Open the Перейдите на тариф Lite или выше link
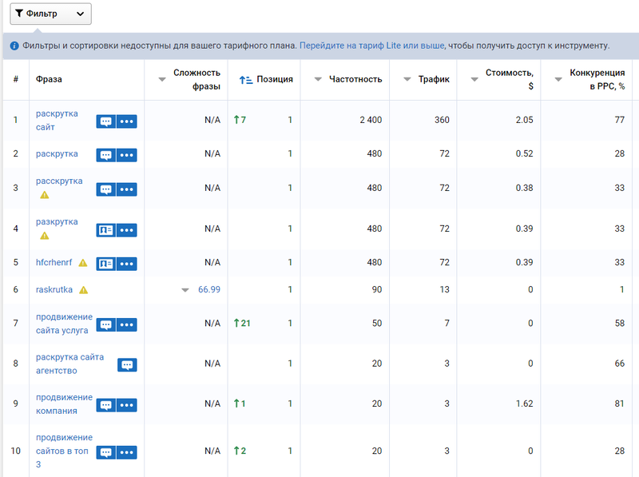This screenshot has height=477, width=639. click(371, 46)
